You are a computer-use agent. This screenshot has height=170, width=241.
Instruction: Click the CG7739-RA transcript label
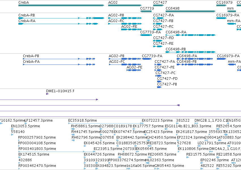point(150,32)
